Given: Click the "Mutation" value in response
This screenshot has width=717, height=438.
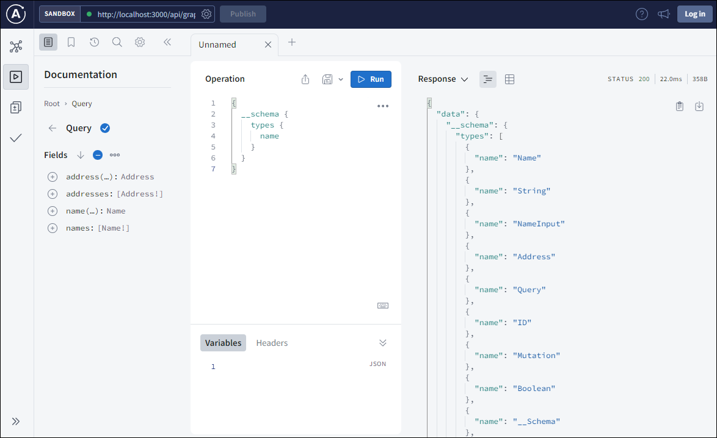Looking at the screenshot, I should 536,355.
